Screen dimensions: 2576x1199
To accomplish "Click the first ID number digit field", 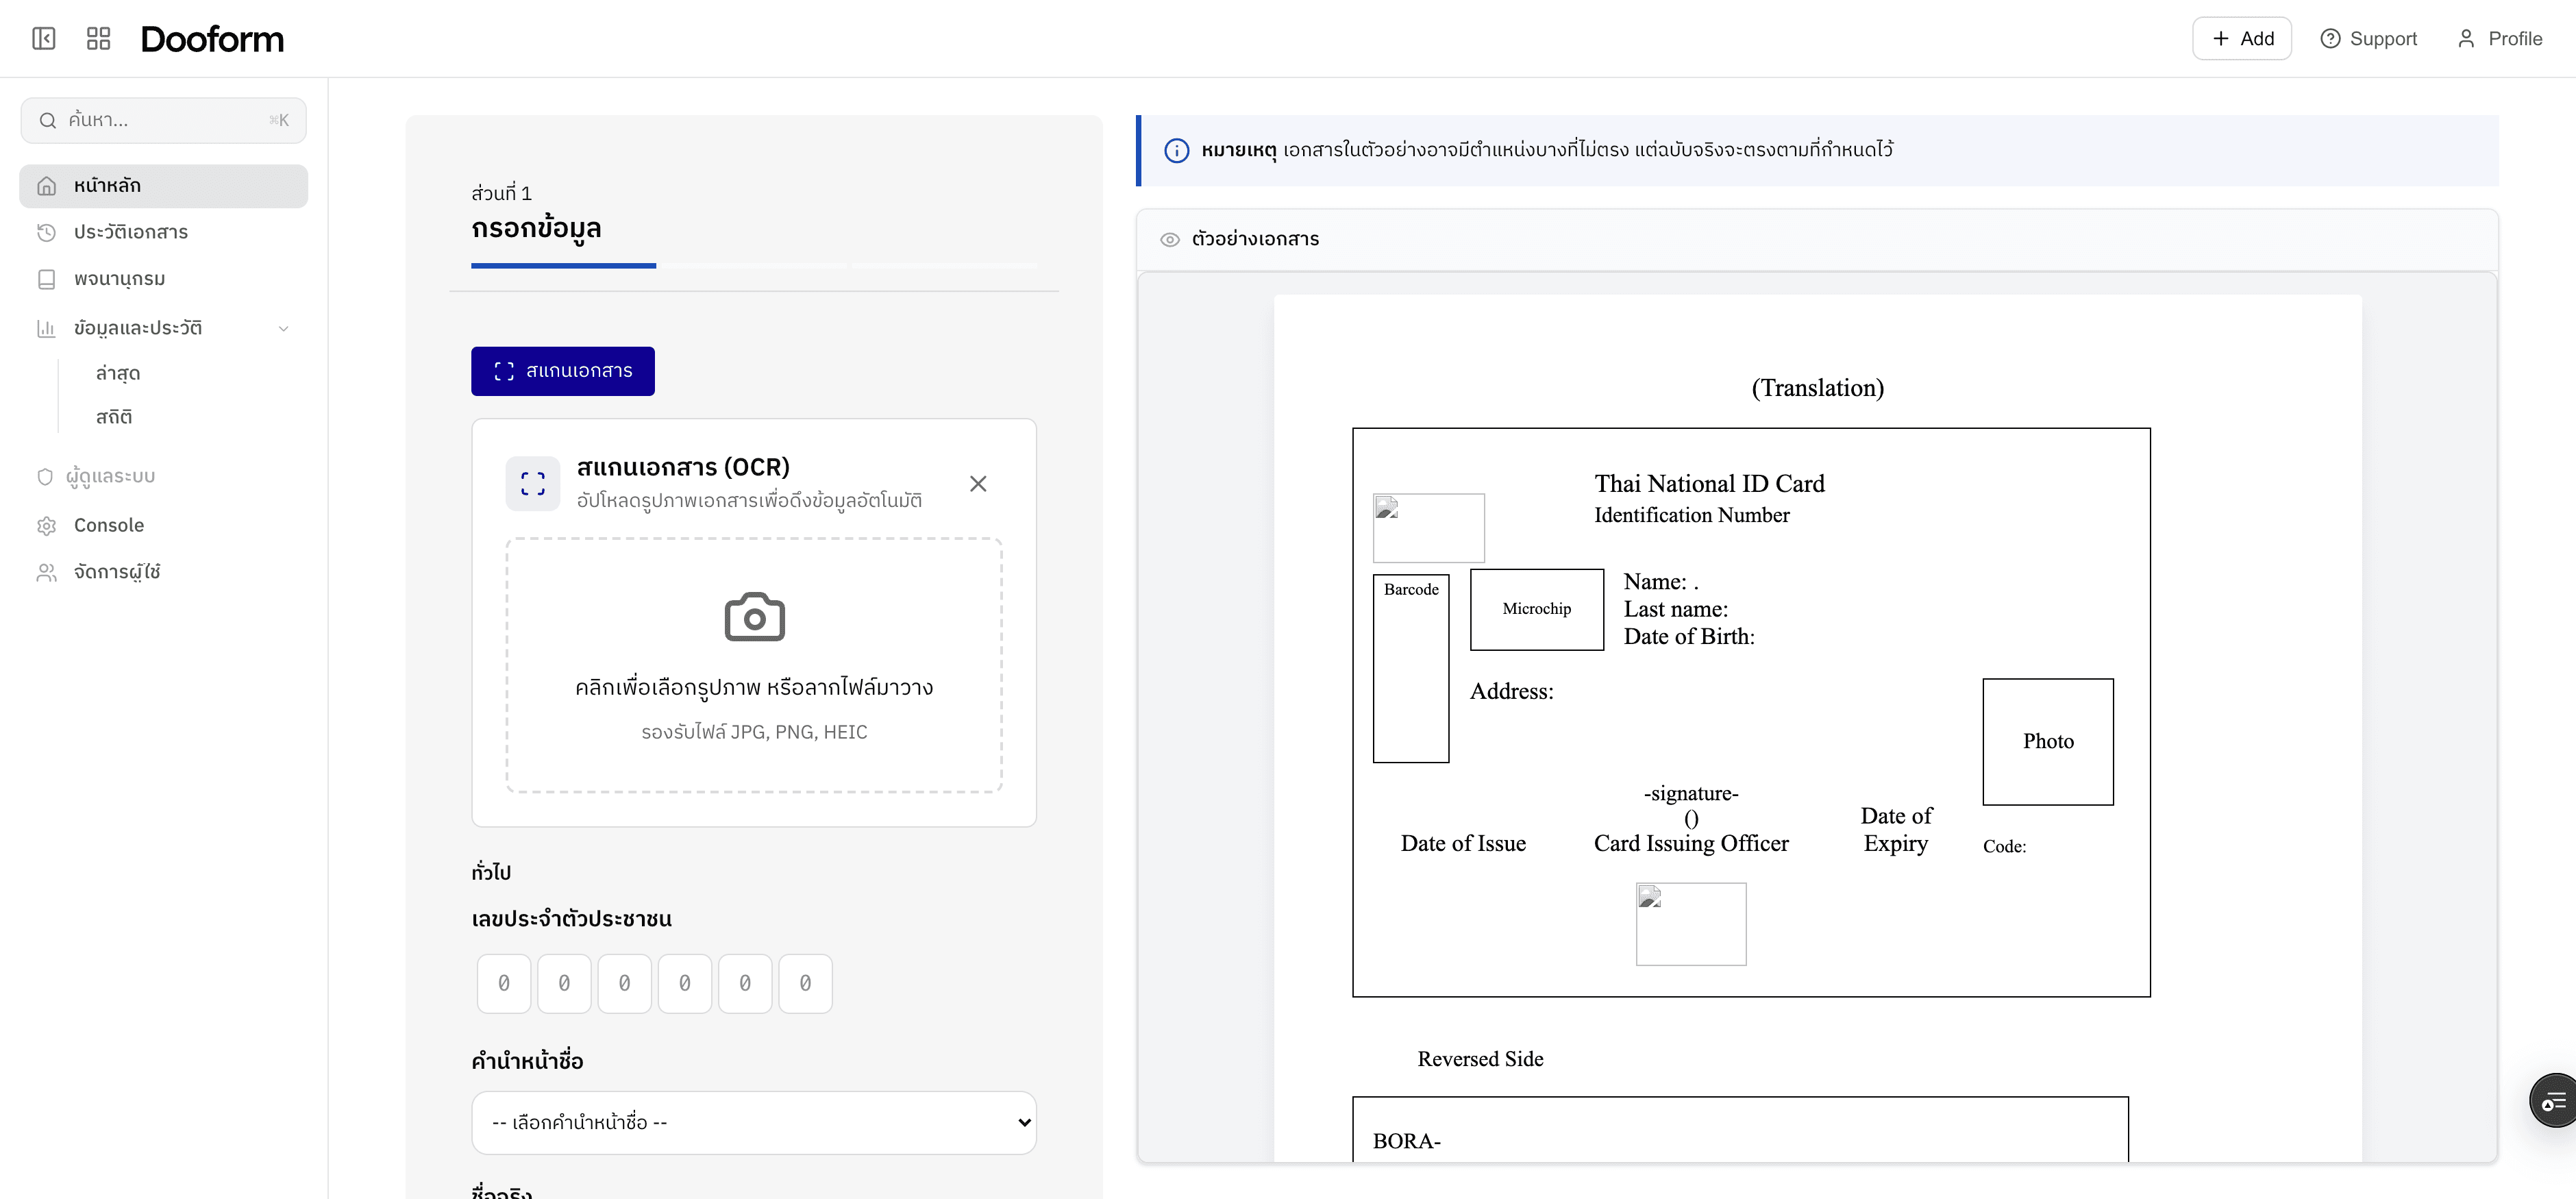I will (x=503, y=983).
